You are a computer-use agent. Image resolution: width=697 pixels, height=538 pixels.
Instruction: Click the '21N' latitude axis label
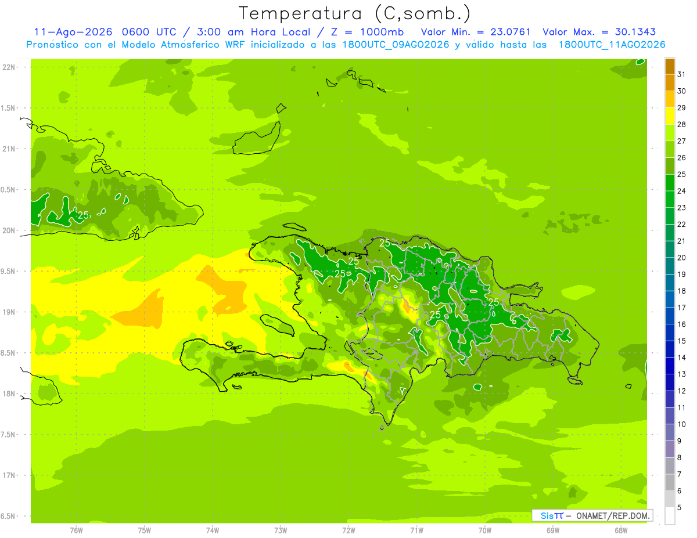8,149
